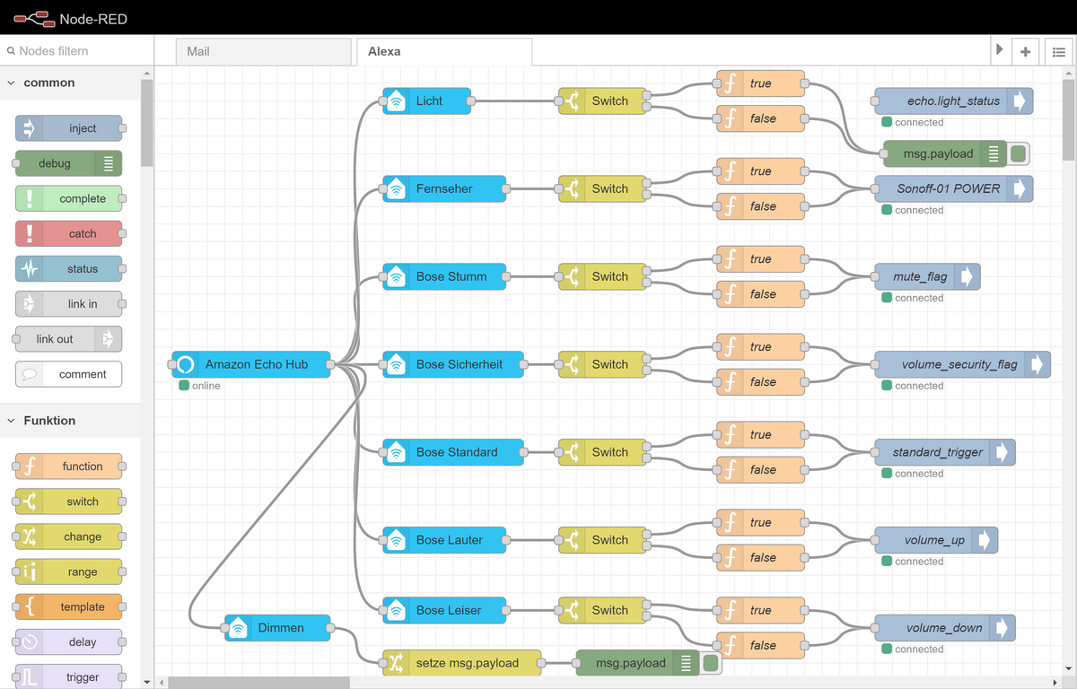This screenshot has width=1077, height=689.
Task: Choose the comment node in the palette
Action: click(x=69, y=374)
